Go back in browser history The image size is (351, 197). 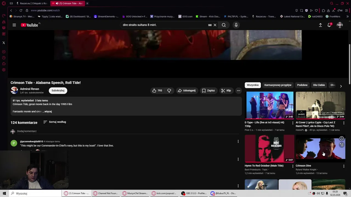point(11,10)
